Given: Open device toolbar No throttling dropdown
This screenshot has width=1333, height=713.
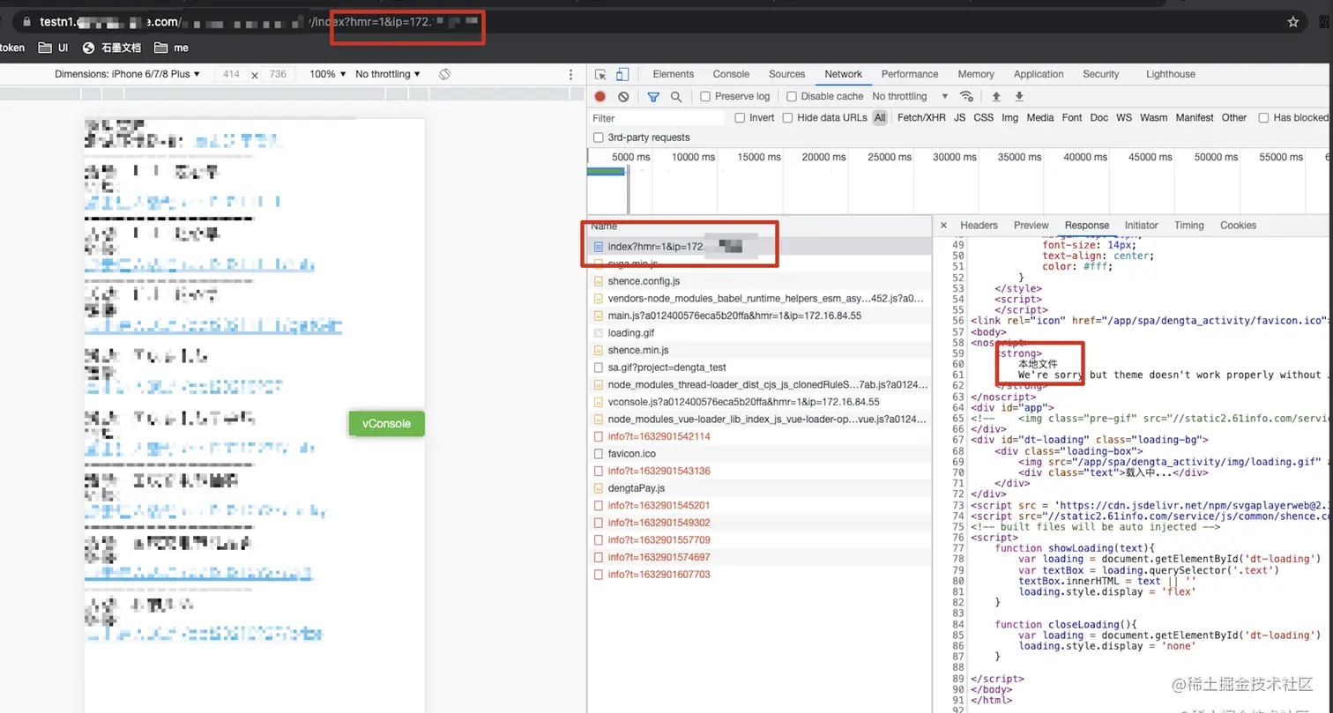Looking at the screenshot, I should pyautogui.click(x=388, y=75).
